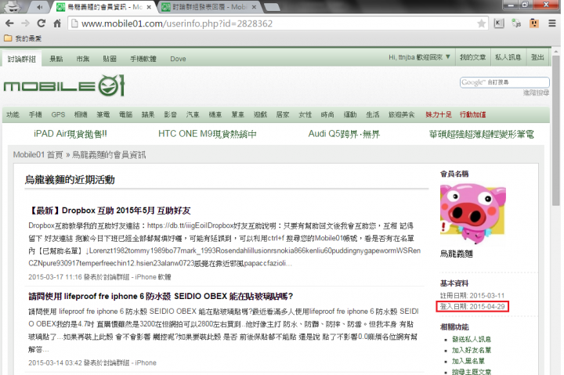
Task: Open the Dove tab
Action: click(178, 59)
